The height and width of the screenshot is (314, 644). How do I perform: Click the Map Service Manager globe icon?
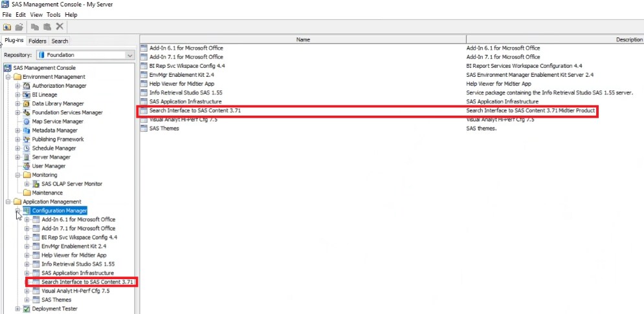(x=27, y=121)
